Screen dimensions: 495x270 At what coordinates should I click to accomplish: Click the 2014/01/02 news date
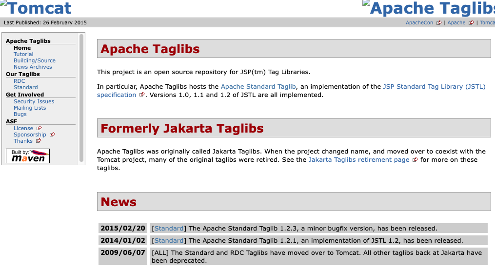tap(123, 240)
